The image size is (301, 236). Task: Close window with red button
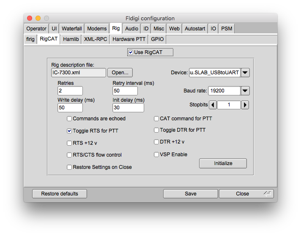tap(30, 18)
